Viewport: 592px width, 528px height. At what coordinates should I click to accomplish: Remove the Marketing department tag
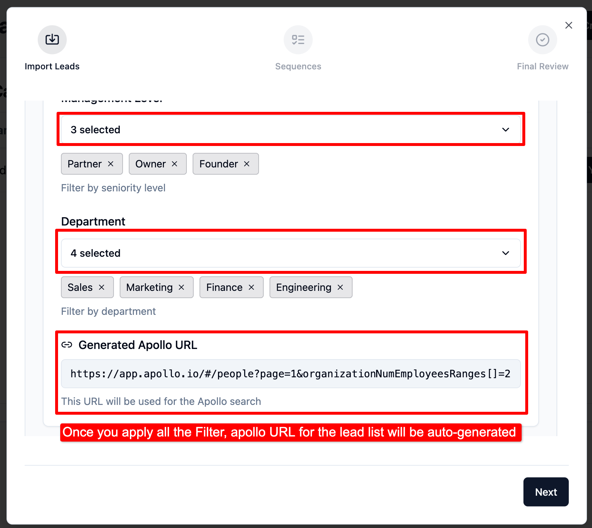coord(181,287)
